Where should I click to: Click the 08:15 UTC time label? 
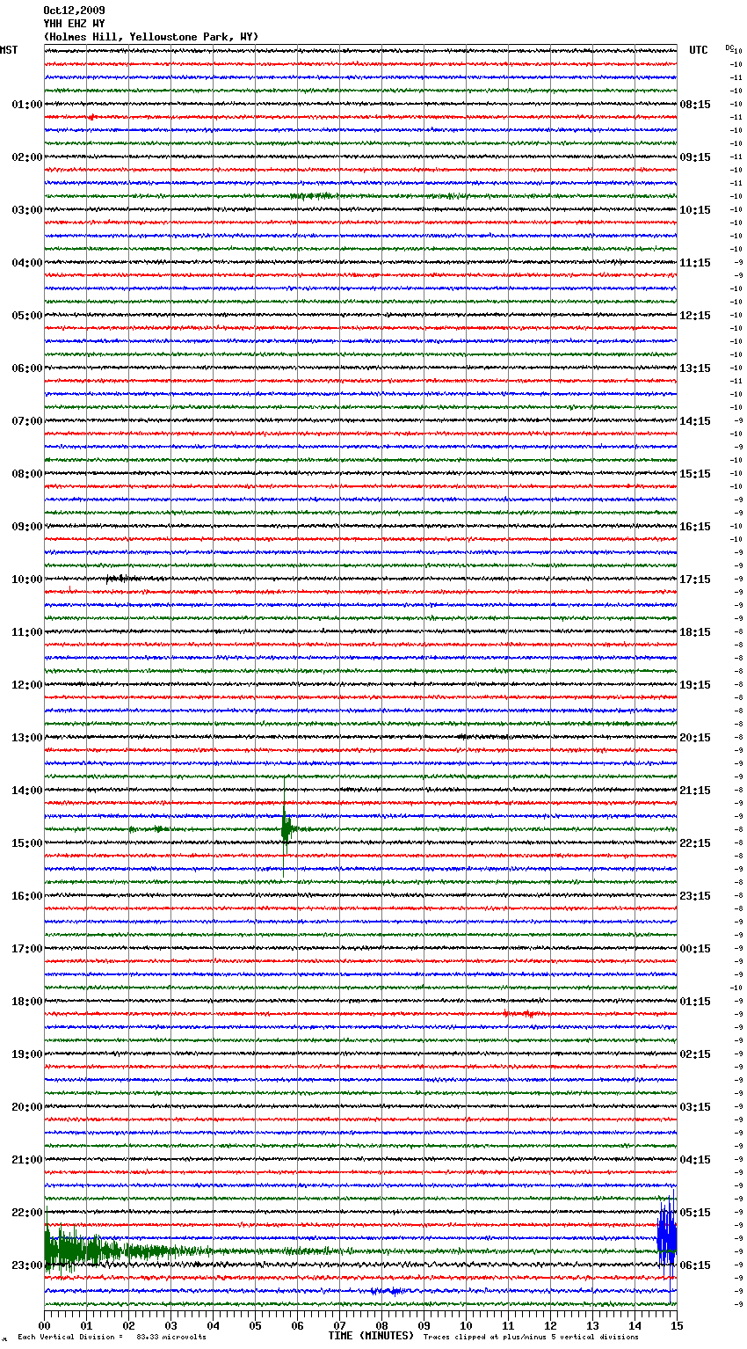click(695, 105)
